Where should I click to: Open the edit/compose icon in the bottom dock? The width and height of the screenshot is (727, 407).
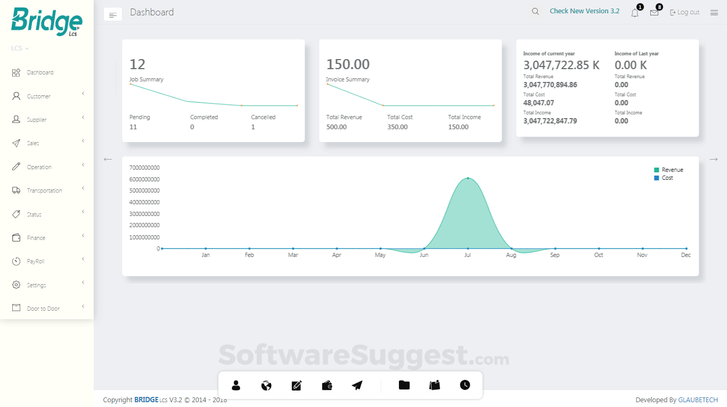coord(296,385)
